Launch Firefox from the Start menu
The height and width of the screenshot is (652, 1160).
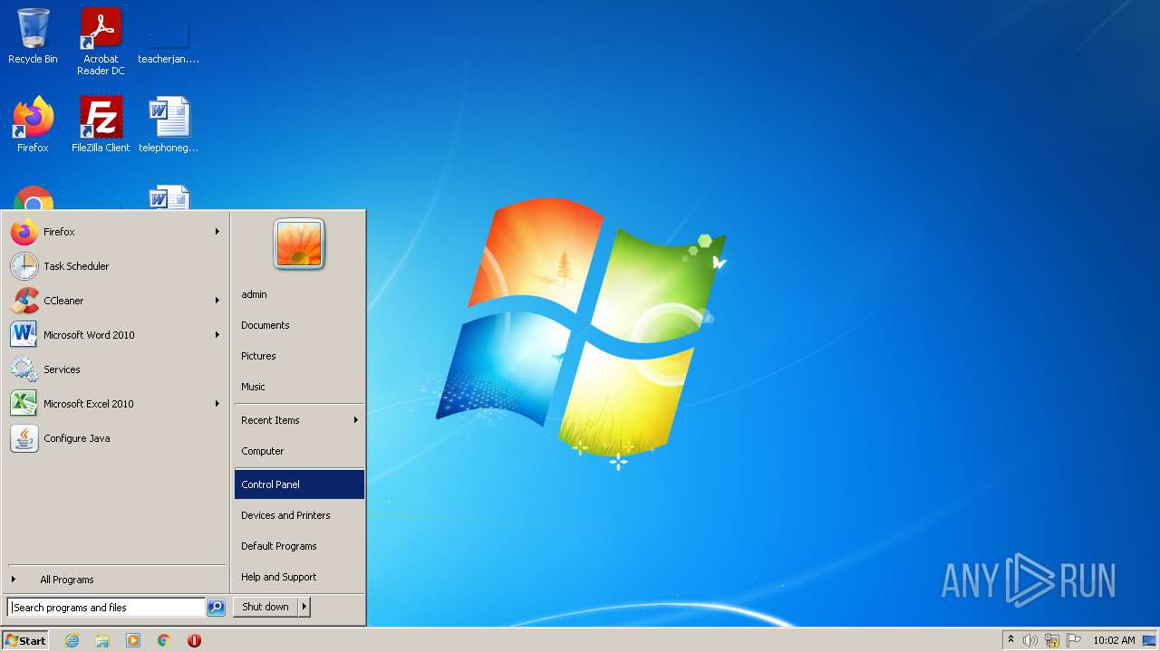[115, 232]
